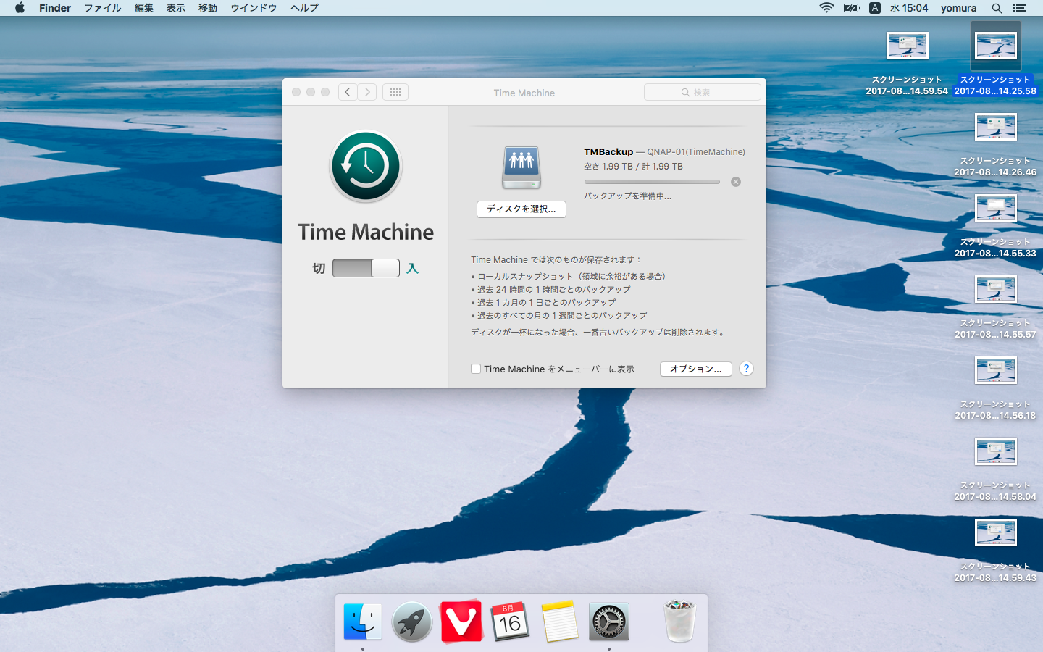
Task: Open the 表示 menu
Action: [x=176, y=8]
